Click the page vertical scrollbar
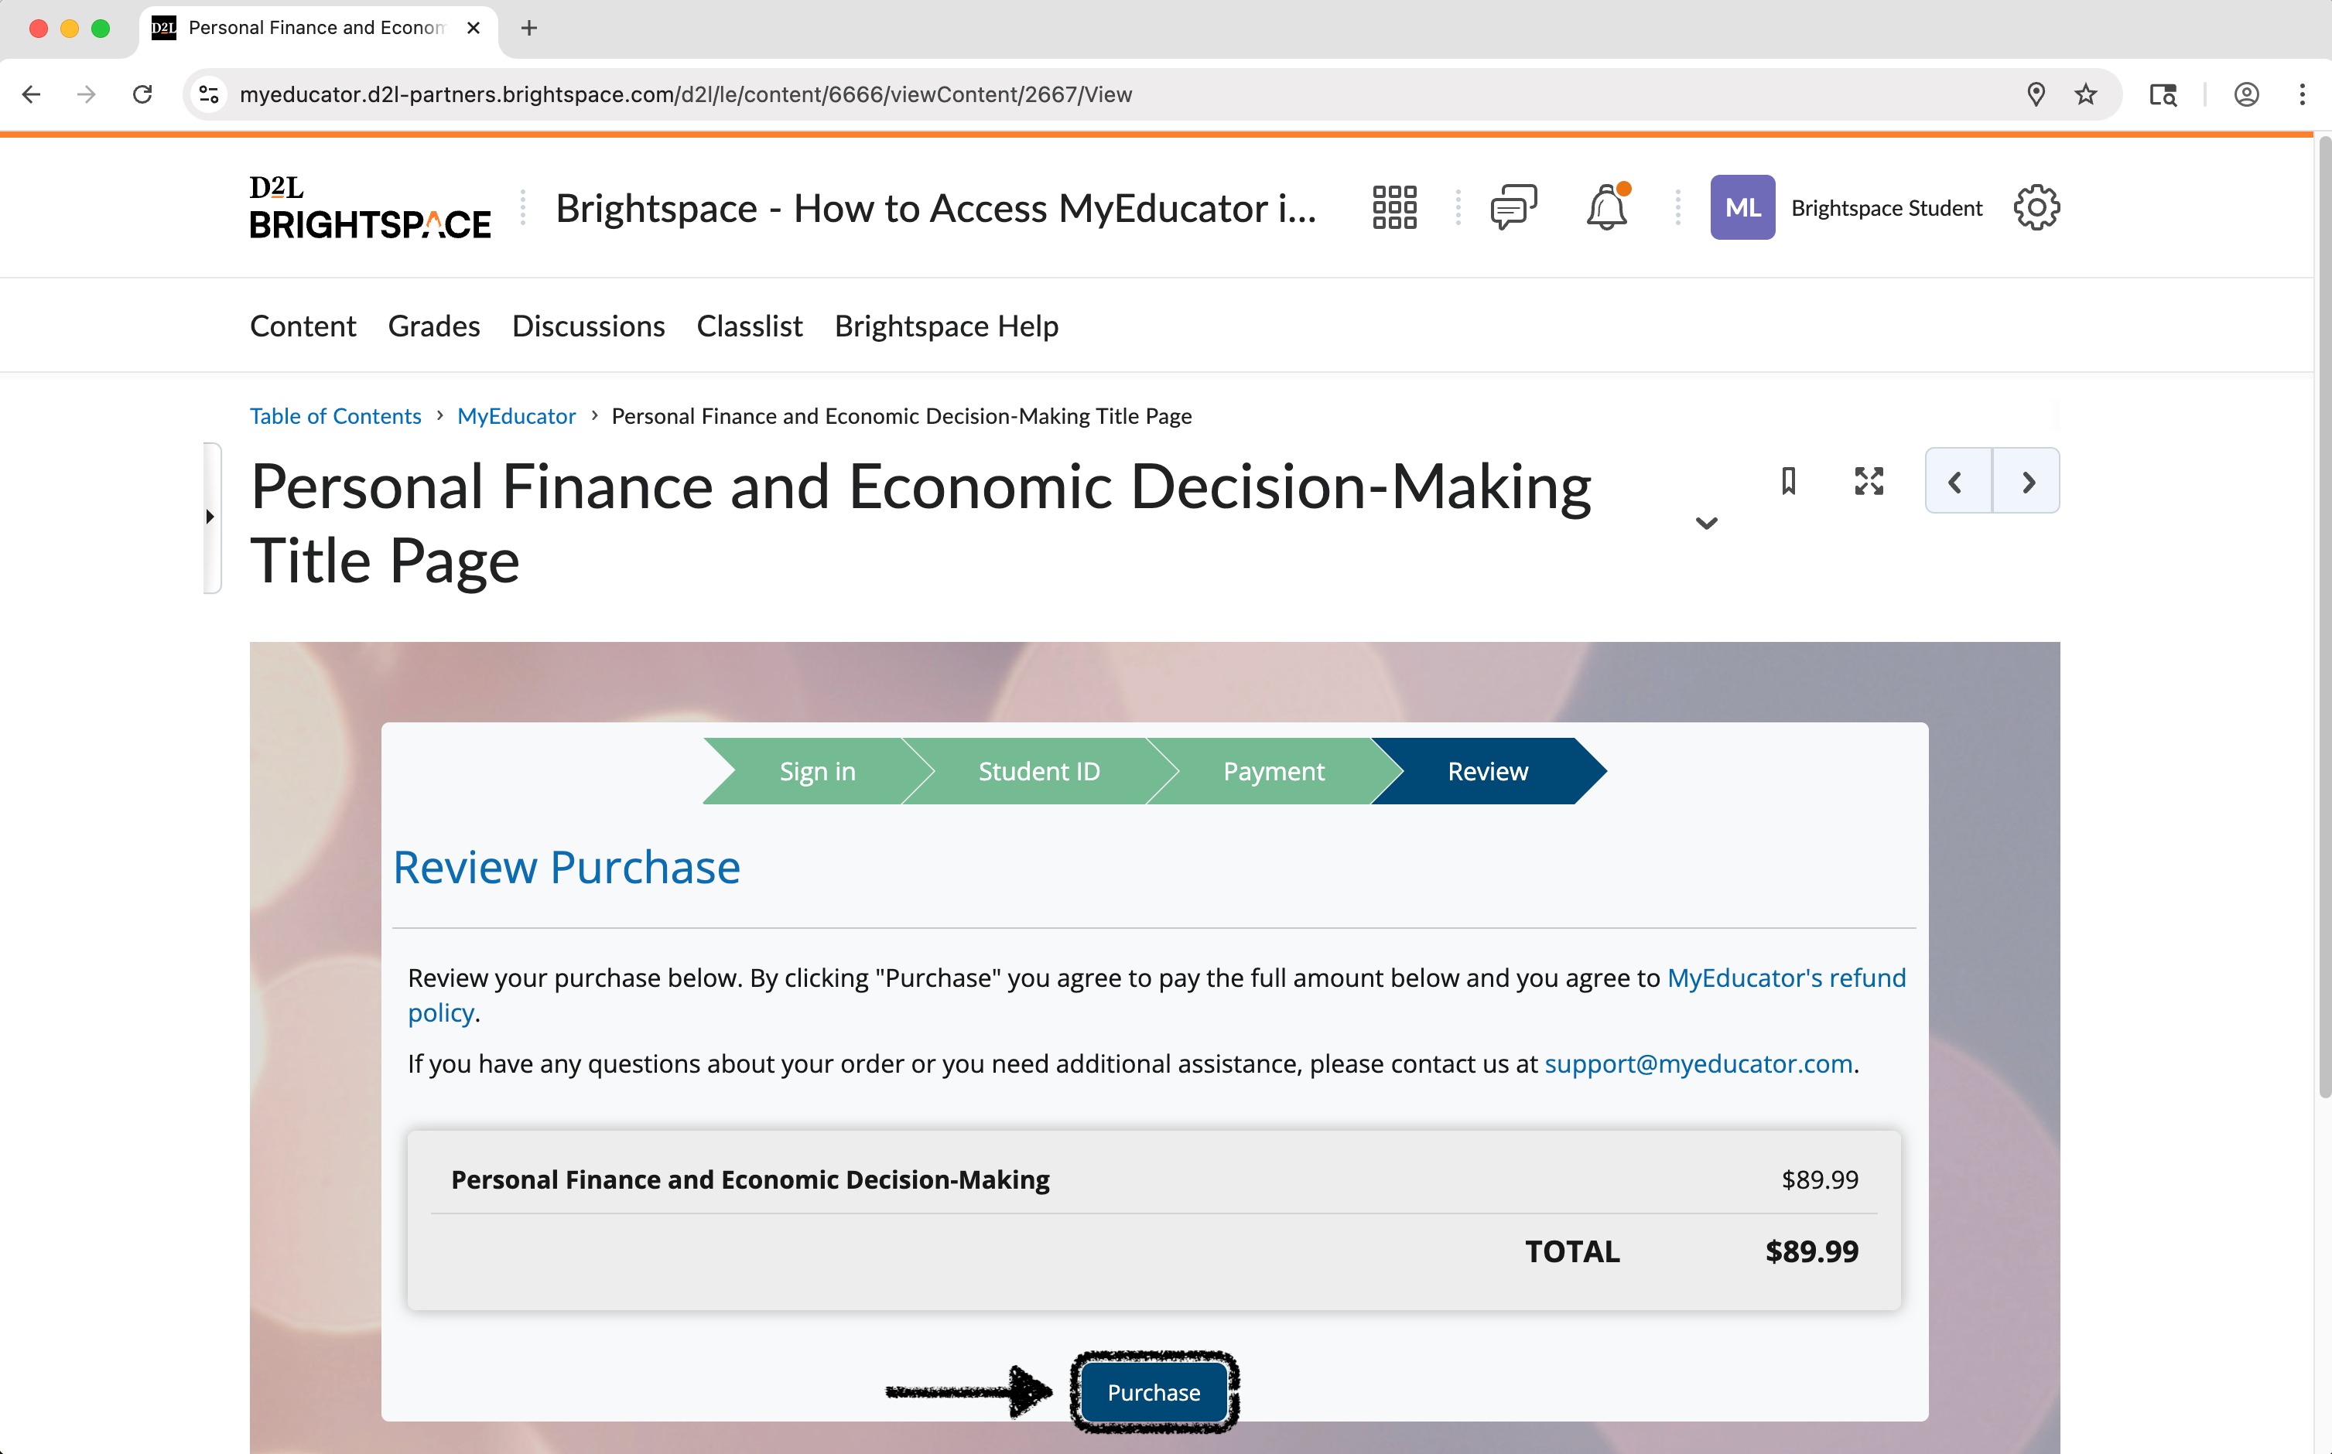 pos(2323,616)
